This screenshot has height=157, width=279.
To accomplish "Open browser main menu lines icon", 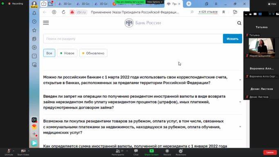I will (216, 4).
